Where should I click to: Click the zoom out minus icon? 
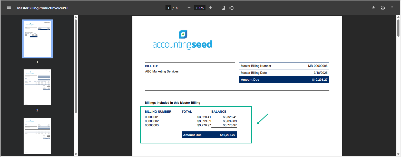[x=189, y=8]
